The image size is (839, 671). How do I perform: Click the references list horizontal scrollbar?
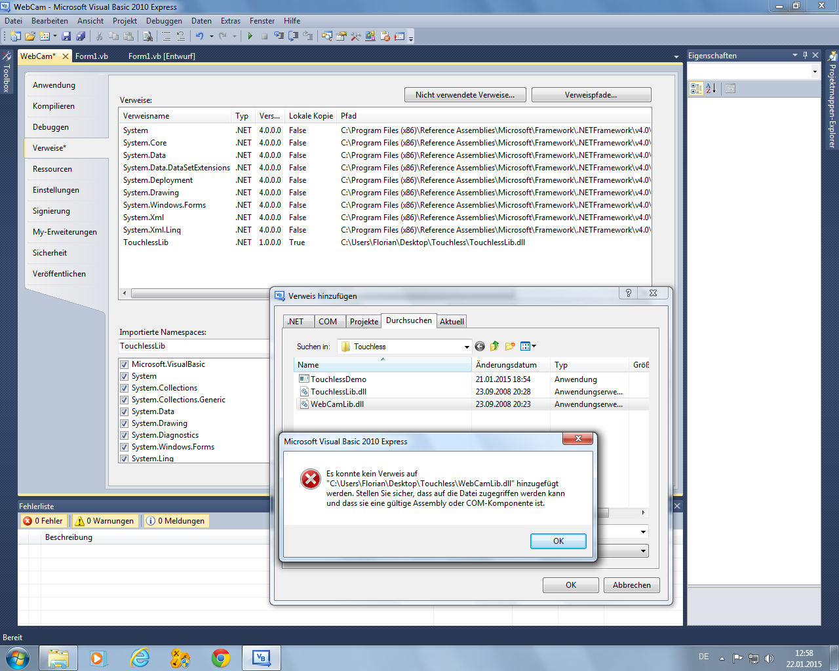[200, 293]
